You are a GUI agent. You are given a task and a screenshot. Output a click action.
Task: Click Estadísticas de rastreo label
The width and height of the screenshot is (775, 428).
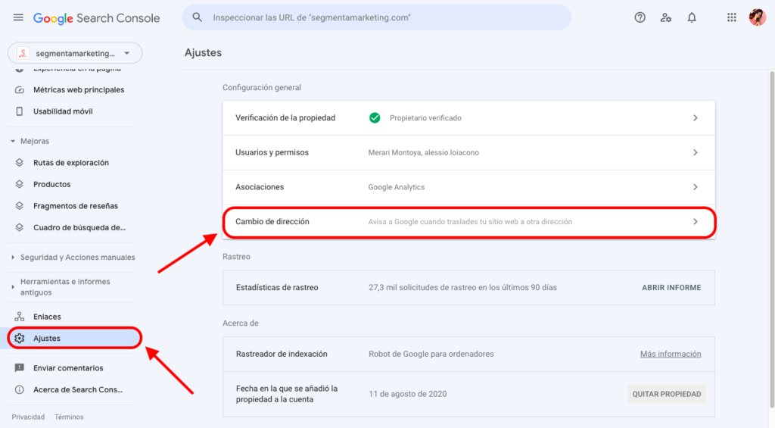[277, 287]
